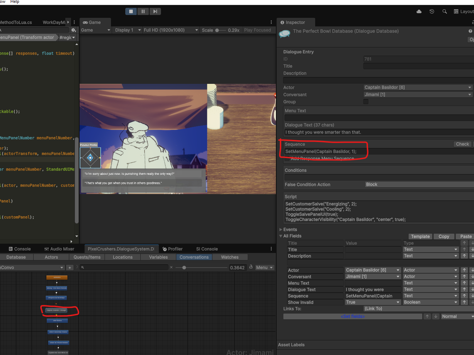Open bottom panel three-dot options menu

[x=271, y=249]
